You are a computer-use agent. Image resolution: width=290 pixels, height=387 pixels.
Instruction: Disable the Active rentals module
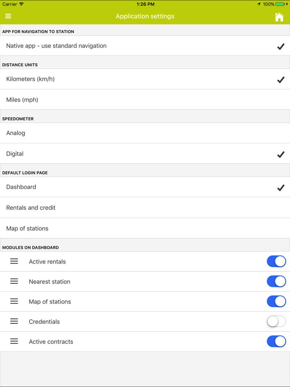[276, 261]
